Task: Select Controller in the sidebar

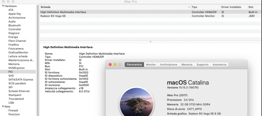Action: [15, 29]
